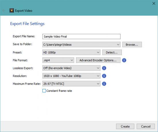This screenshot has width=158, height=132.
Task: Enable the Constant frame rate checkbox
Action: 44,91
